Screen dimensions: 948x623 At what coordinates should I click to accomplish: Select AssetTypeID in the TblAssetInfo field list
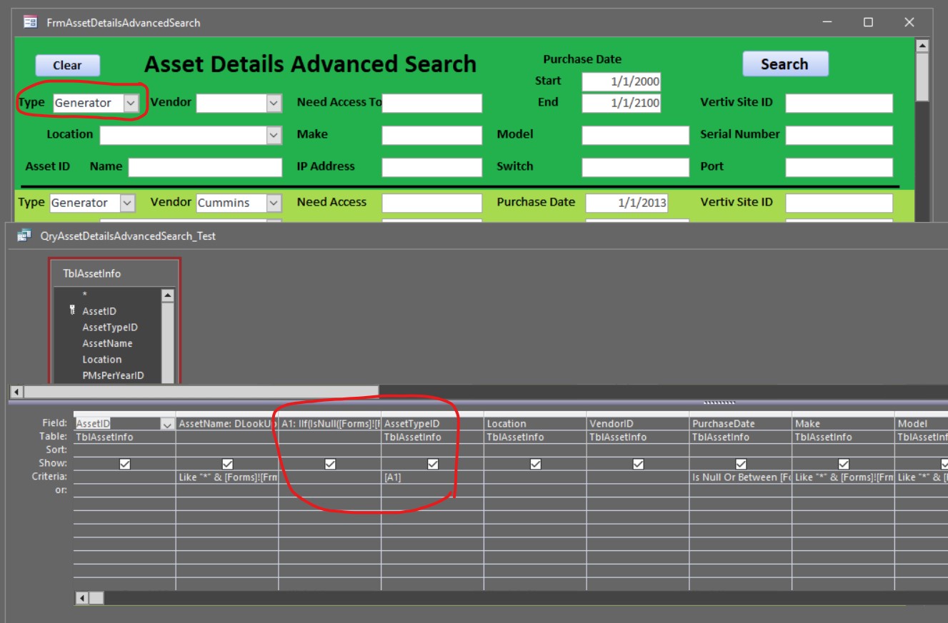(109, 328)
